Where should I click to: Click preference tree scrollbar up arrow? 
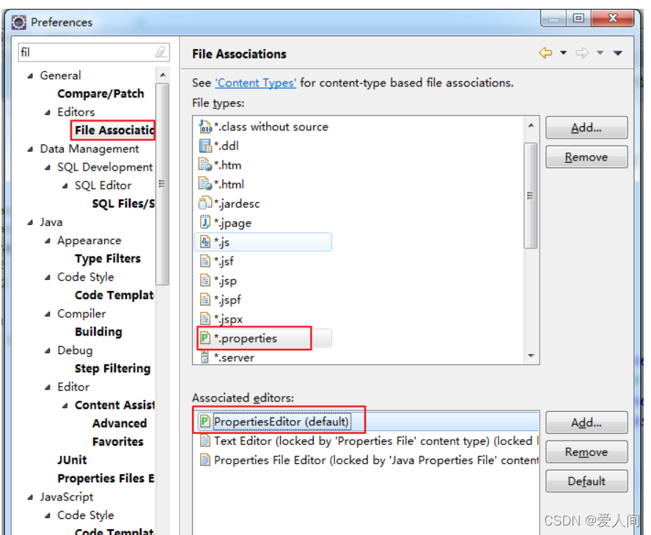[x=163, y=75]
